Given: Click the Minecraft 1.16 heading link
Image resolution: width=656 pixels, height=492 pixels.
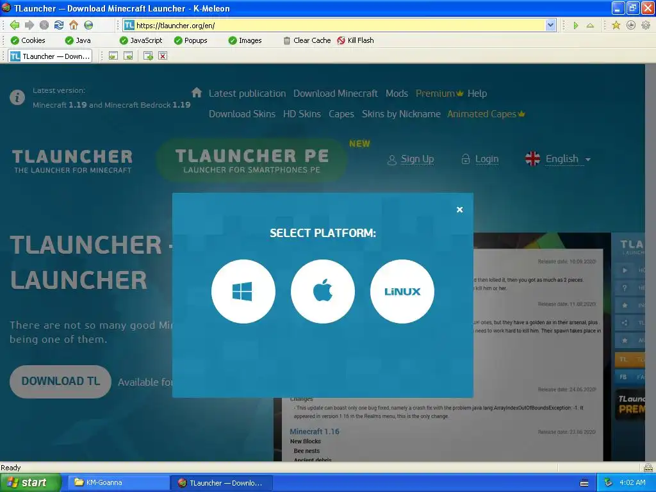Looking at the screenshot, I should (315, 431).
